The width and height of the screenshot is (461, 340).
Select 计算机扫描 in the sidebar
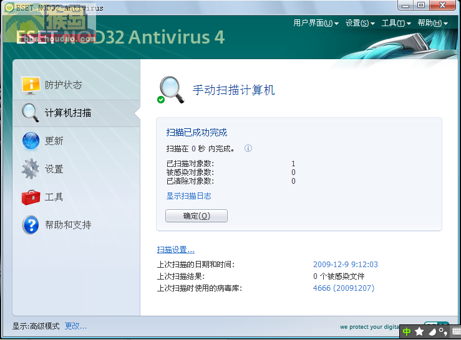68,113
